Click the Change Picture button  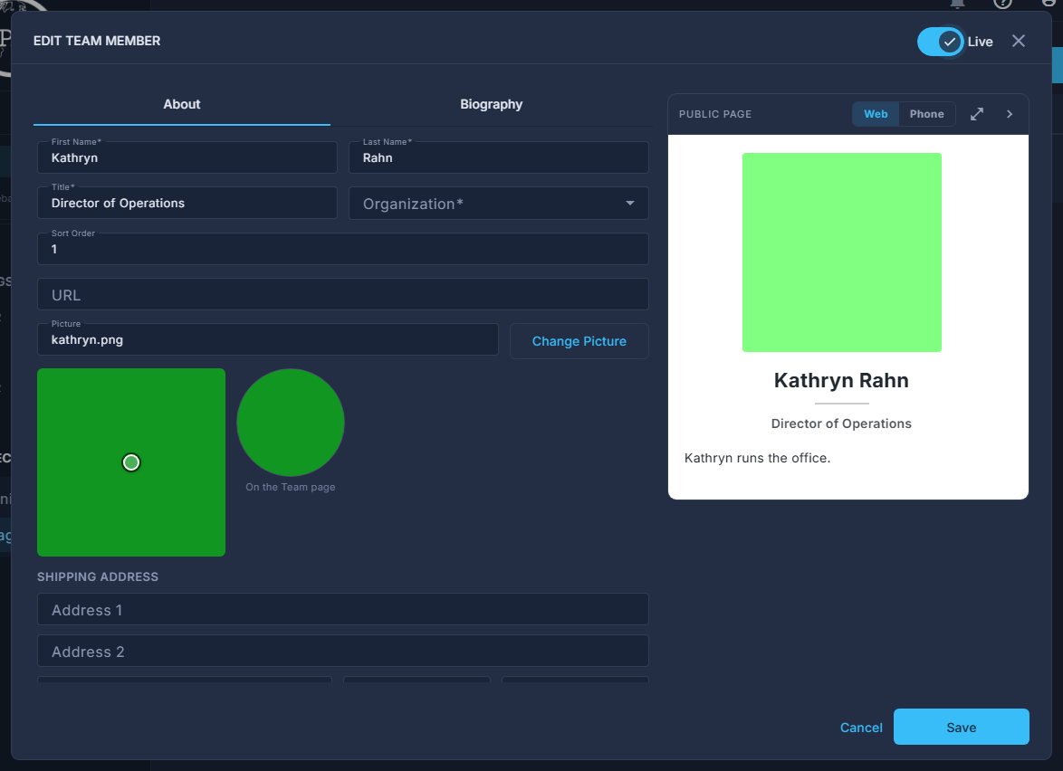(x=579, y=341)
